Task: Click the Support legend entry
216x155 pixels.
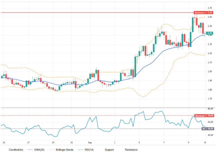Action: click(x=109, y=150)
